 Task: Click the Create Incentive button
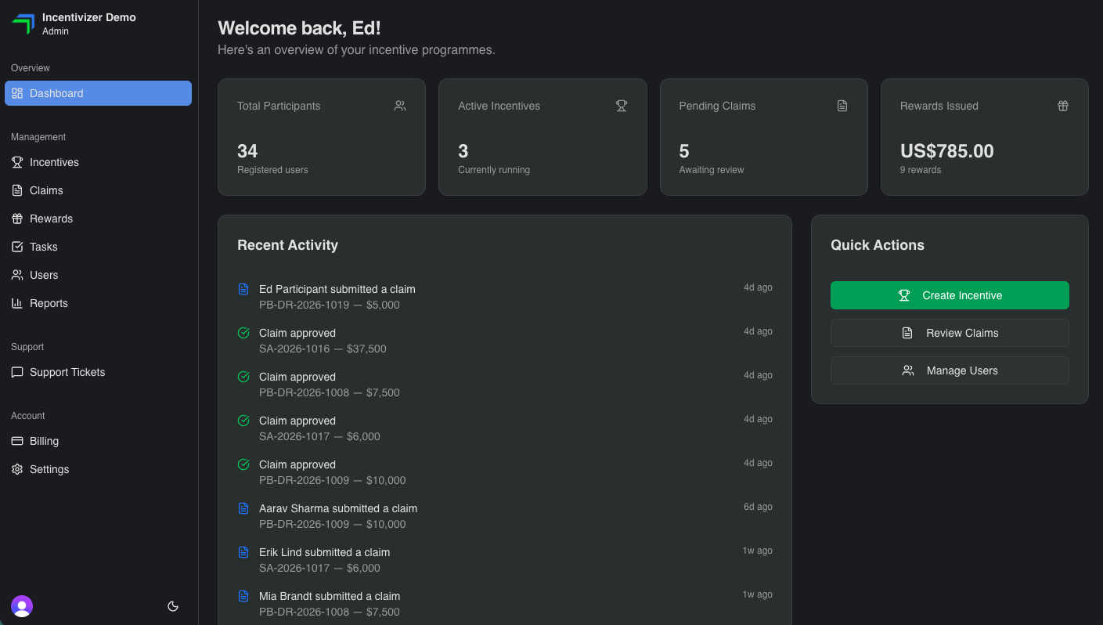[950, 295]
